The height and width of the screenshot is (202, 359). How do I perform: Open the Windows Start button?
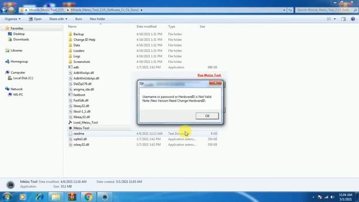point(6,197)
